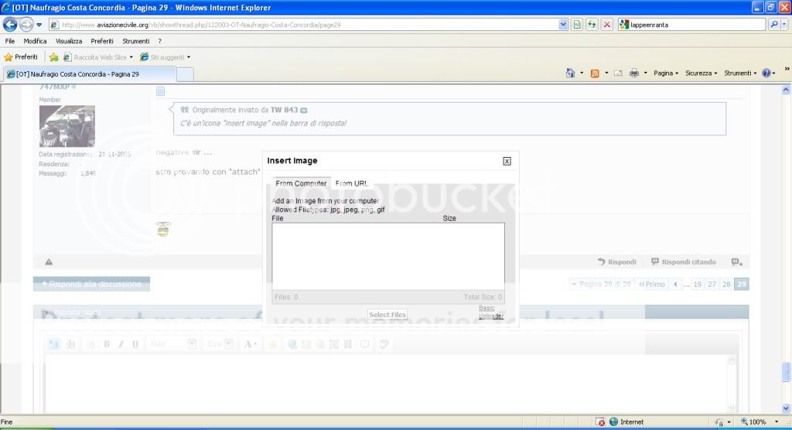Open the Visualizza menu

[x=69, y=41]
